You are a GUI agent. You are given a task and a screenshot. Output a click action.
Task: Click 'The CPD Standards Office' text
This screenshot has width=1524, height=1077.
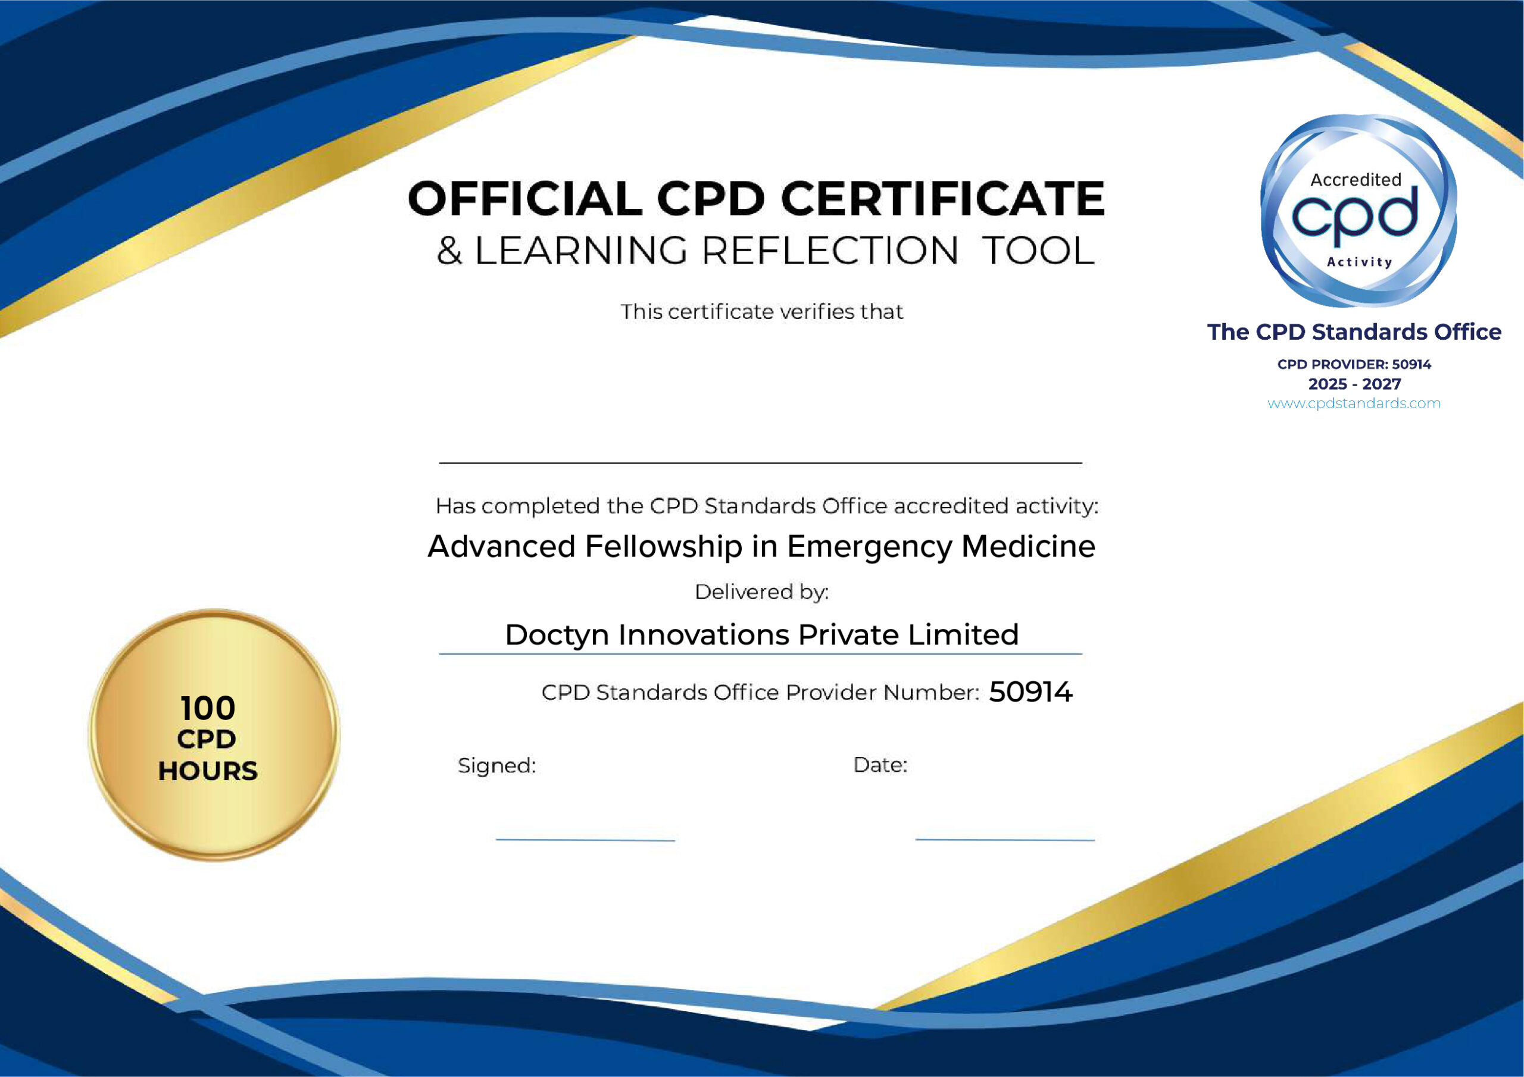click(1354, 332)
